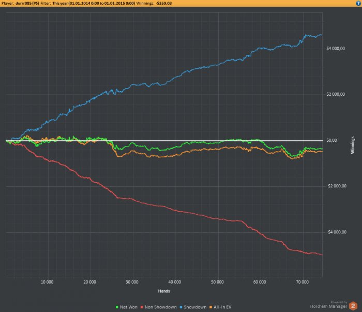Viewport: 362px width, 312px height.
Task: Click the $4 000,00 y-axis label
Action: 336,49
